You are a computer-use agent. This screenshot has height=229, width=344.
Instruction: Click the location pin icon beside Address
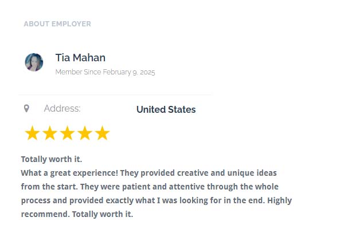[x=26, y=108]
